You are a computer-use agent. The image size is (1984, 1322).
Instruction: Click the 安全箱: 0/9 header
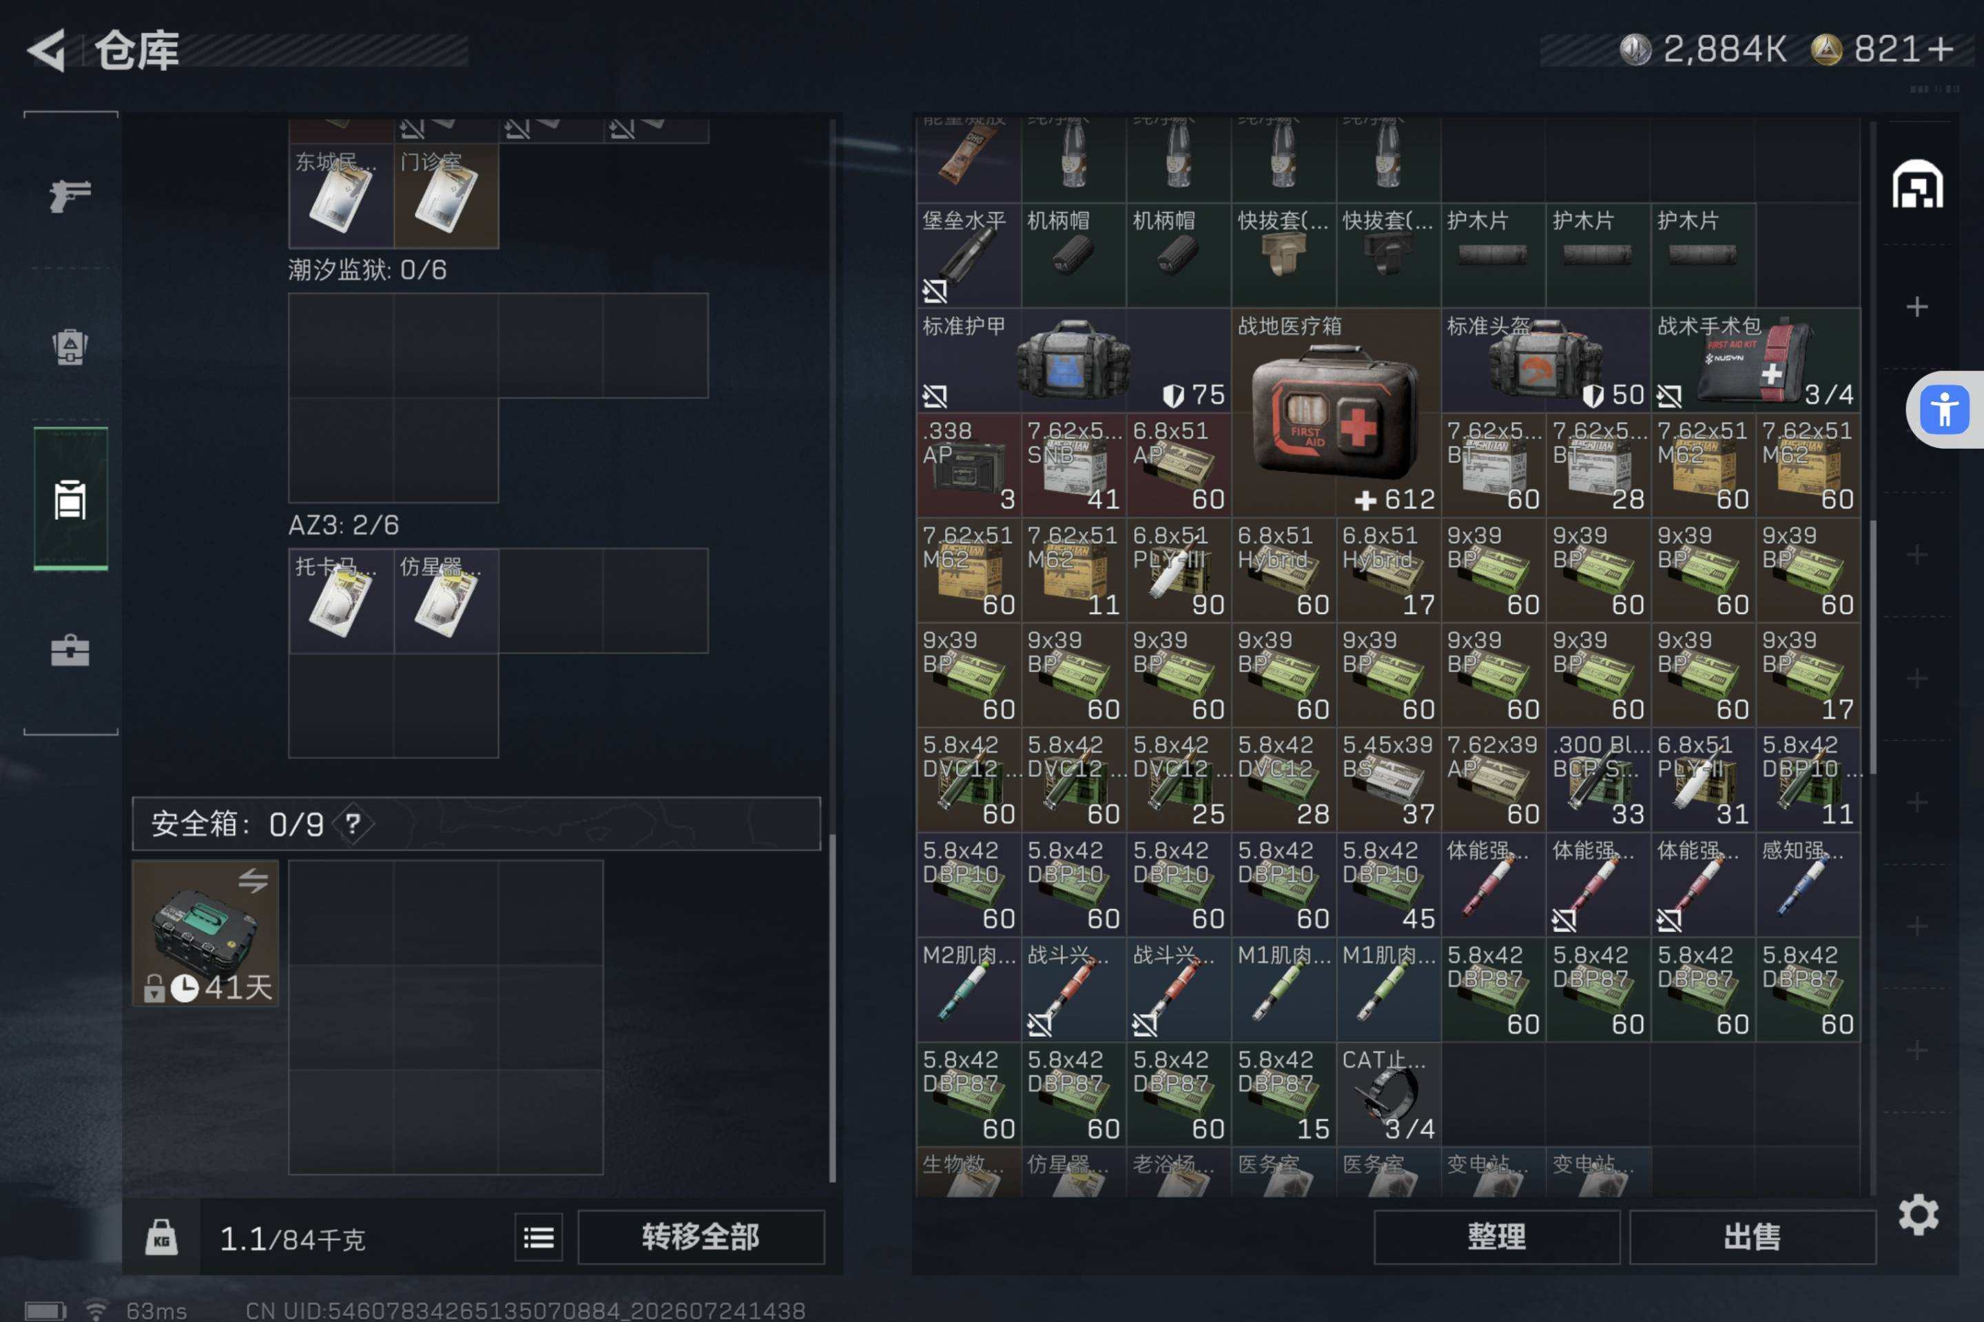pyautogui.click(x=477, y=823)
